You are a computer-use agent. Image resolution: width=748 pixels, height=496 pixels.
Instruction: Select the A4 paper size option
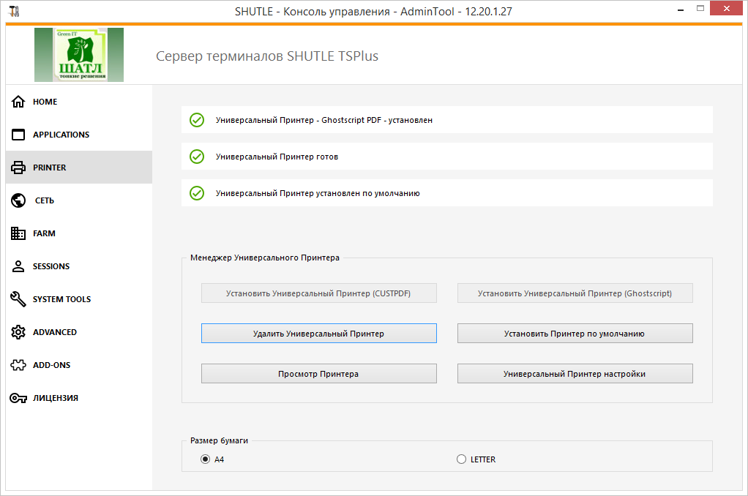[206, 459]
